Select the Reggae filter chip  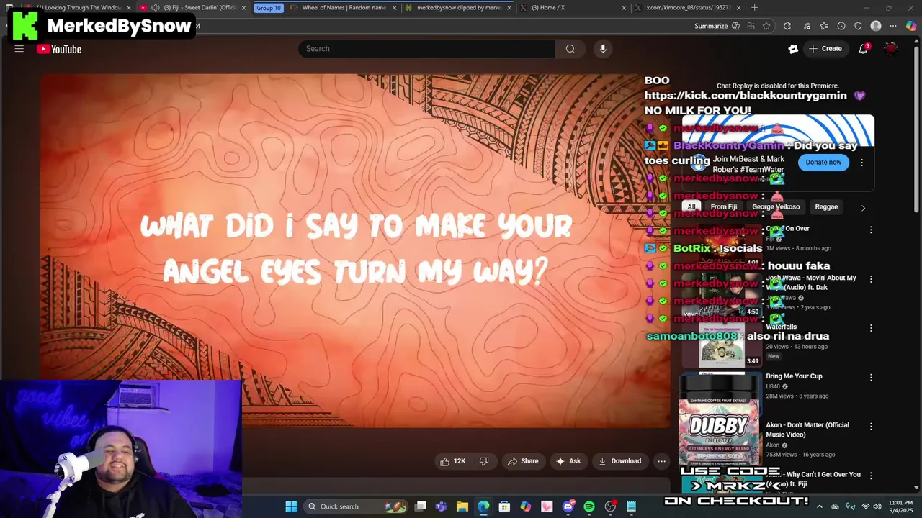click(826, 207)
